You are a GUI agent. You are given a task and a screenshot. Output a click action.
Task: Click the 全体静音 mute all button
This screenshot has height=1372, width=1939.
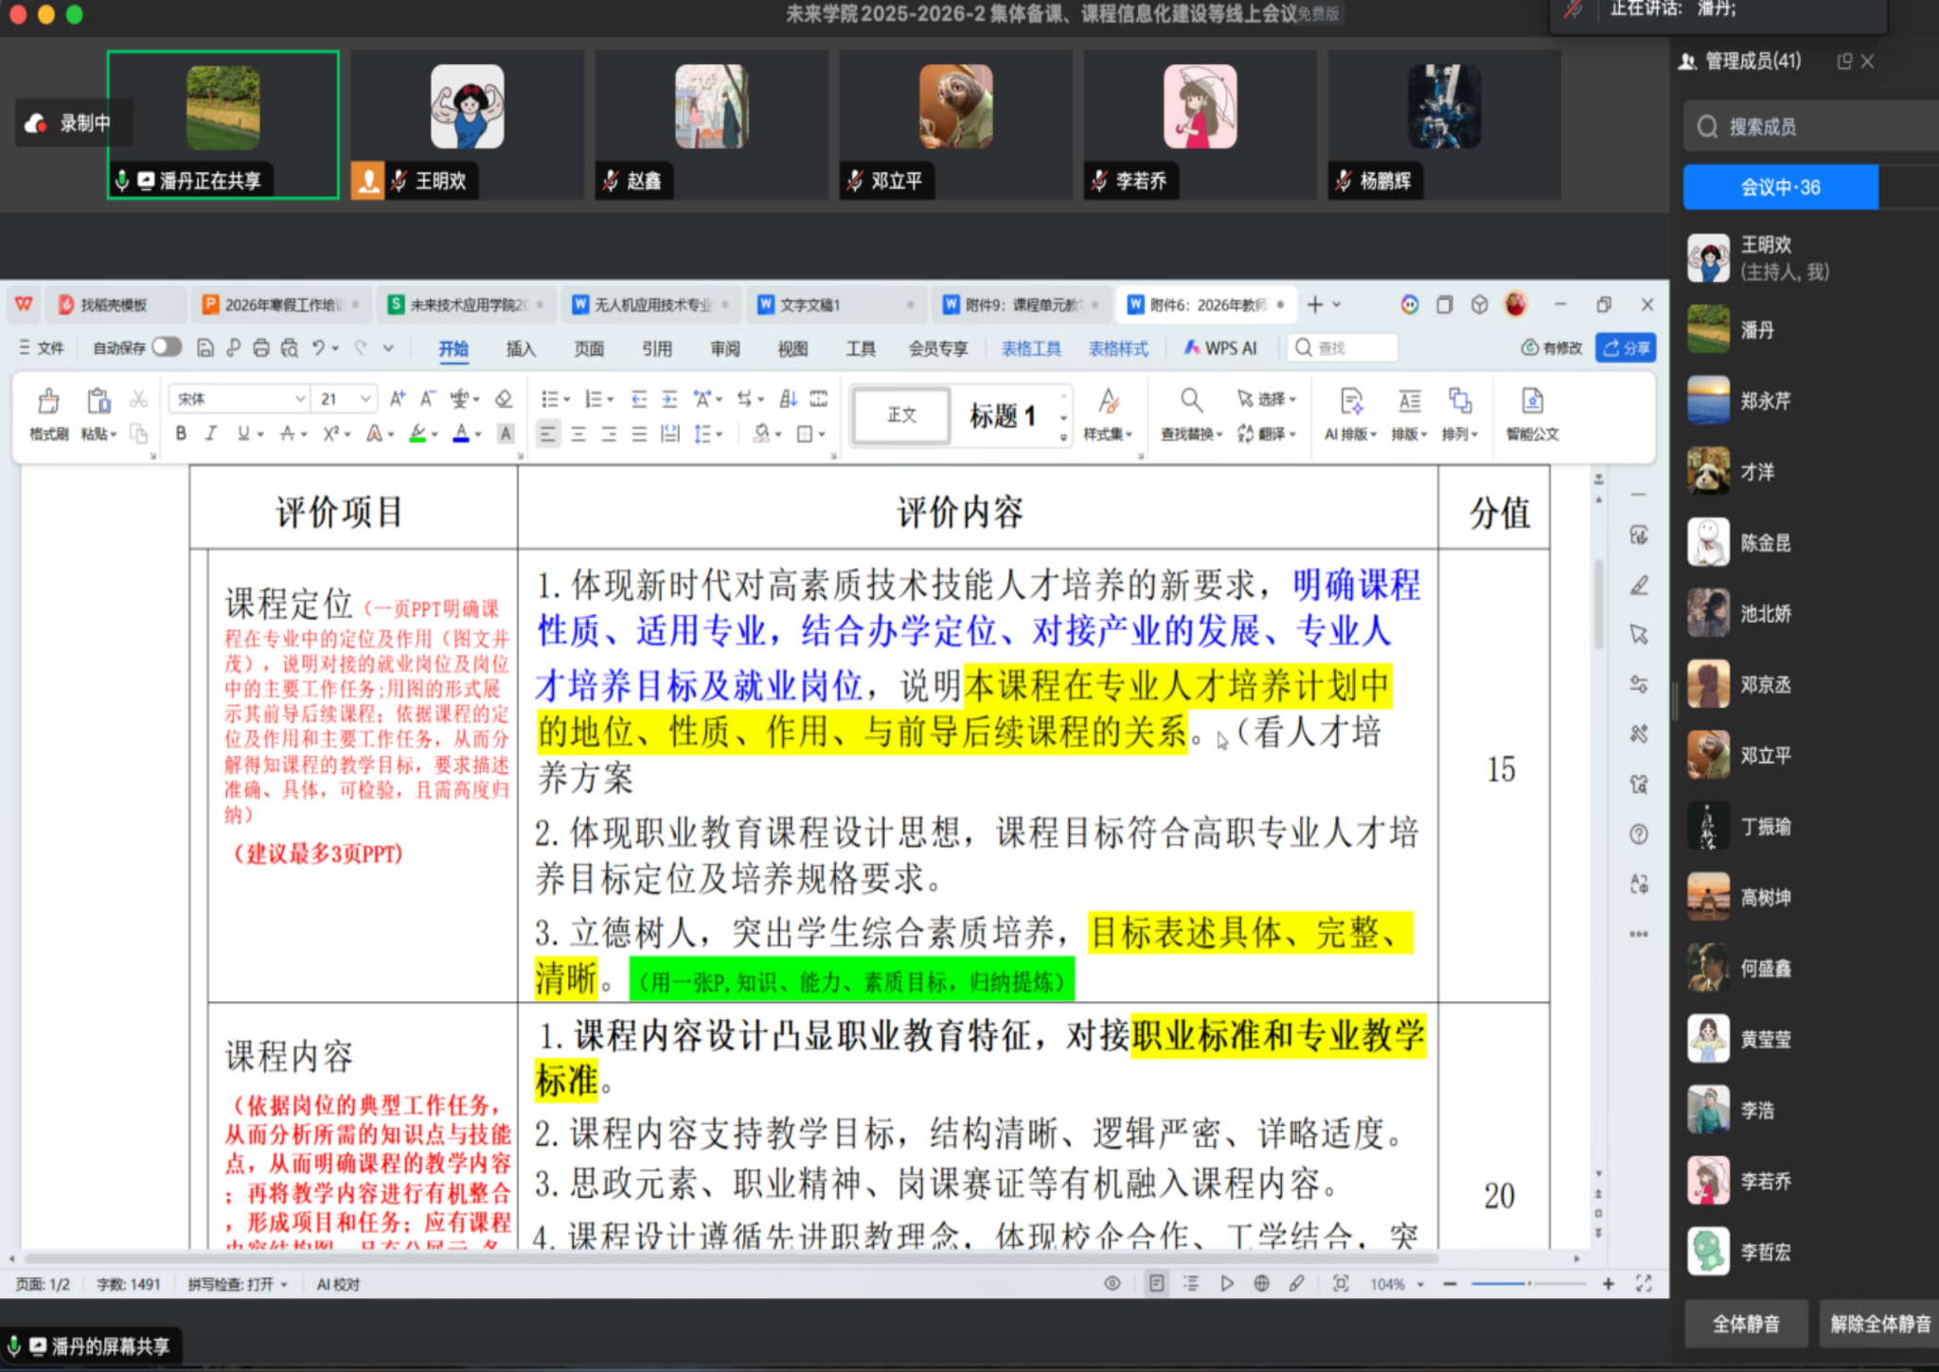(1745, 1324)
